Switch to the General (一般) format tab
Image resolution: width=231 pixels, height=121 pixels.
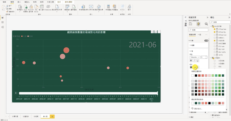199,34
